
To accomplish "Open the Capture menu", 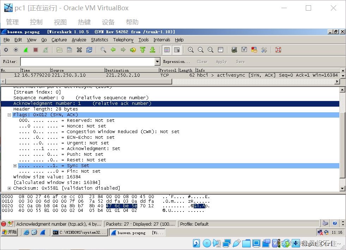I will [x=59, y=40].
